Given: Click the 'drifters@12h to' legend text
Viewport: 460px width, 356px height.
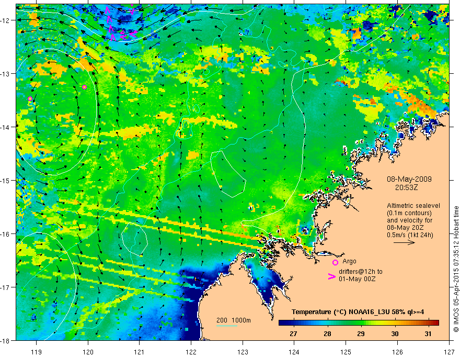Looking at the screenshot, I should 361,272.
